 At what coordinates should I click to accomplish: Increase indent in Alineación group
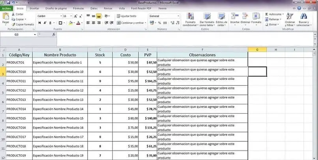tap(112, 23)
